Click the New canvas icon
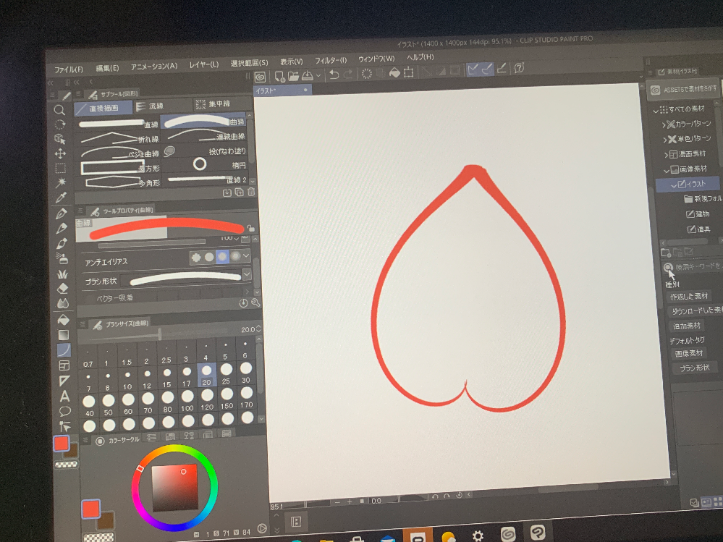The width and height of the screenshot is (723, 542). pos(279,75)
